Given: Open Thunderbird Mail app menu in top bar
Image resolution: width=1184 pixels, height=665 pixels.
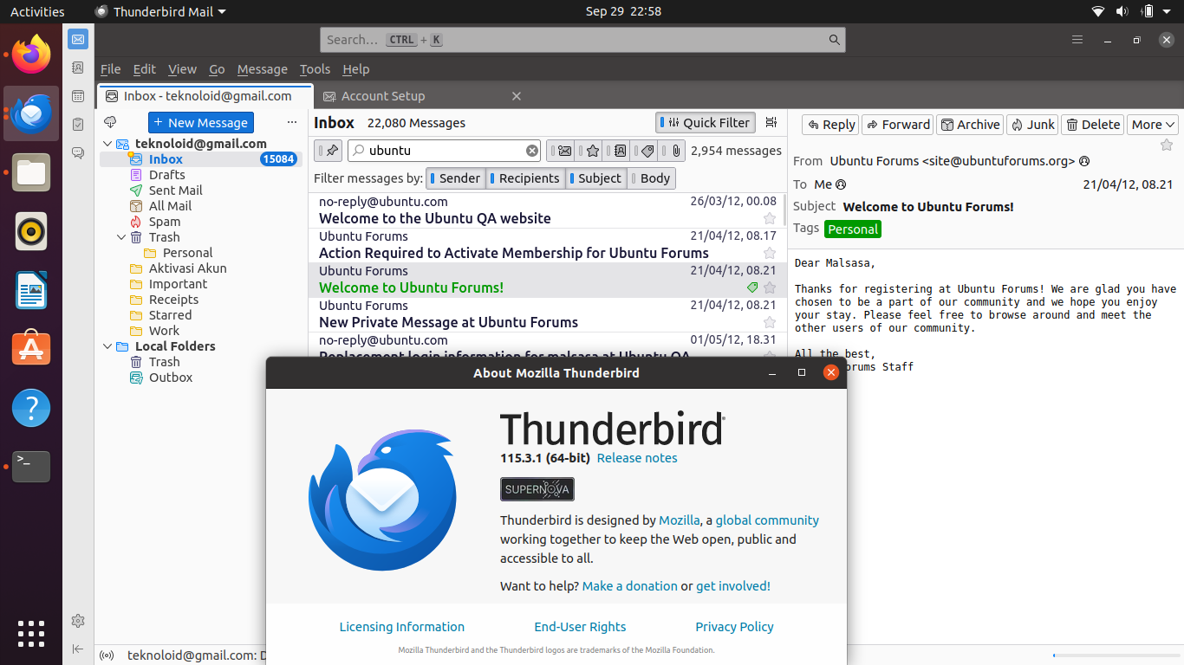Looking at the screenshot, I should pyautogui.click(x=160, y=11).
